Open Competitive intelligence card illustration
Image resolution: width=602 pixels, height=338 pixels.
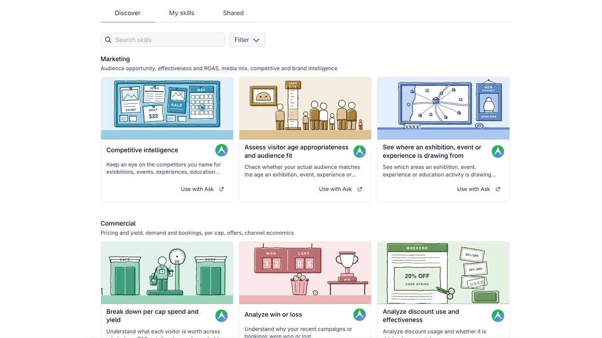[167, 108]
